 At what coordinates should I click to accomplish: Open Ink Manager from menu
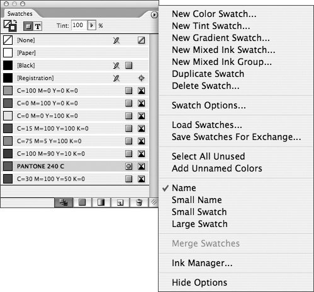click(202, 263)
